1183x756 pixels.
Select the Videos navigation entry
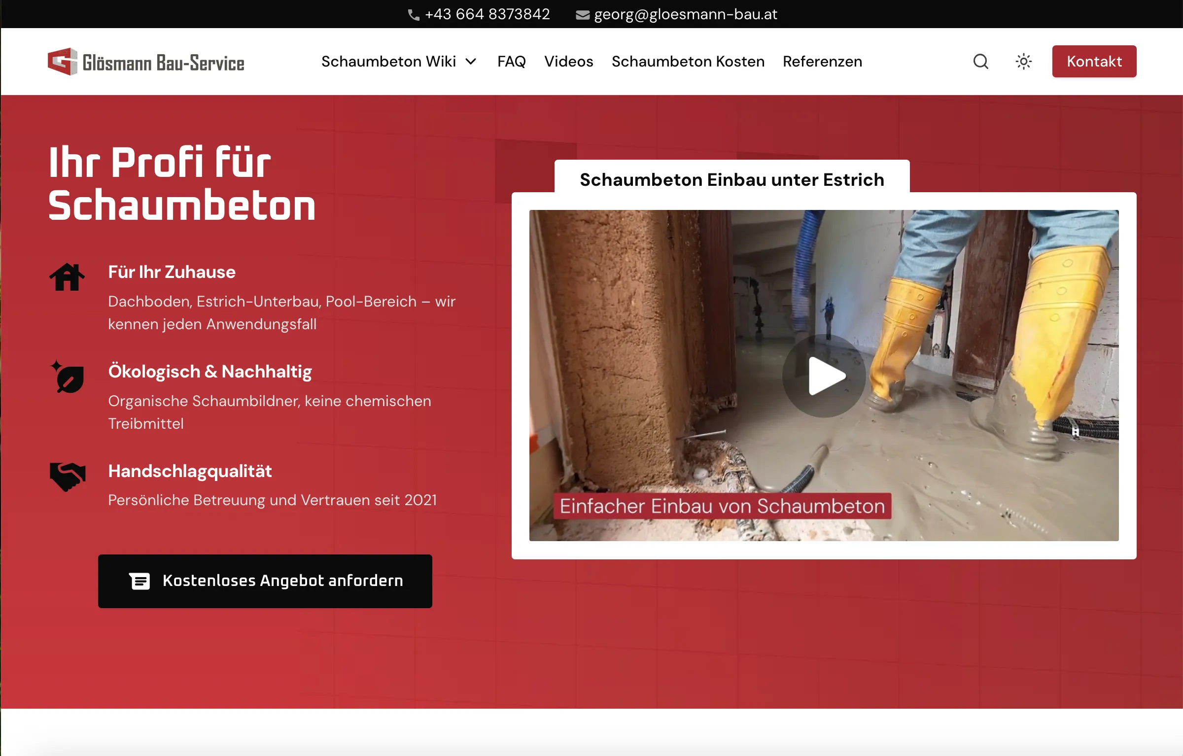568,61
